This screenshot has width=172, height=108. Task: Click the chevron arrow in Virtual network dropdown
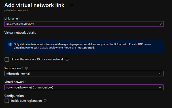click(160, 87)
